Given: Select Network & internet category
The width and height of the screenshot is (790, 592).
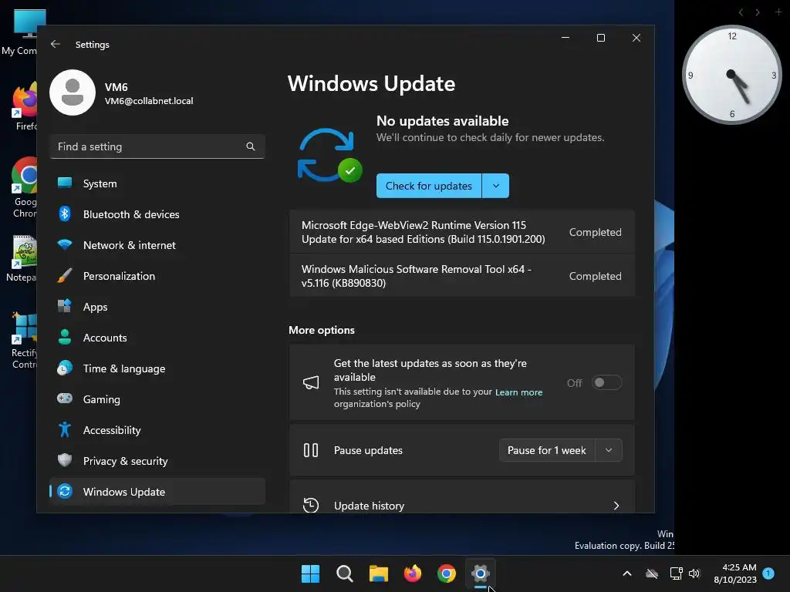Looking at the screenshot, I should [157, 244].
